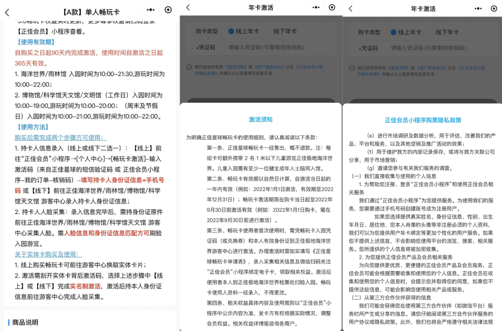The width and height of the screenshot is (502, 331).
Task: Open the 《激活须知》 link on the middle screen
Action: [236, 67]
